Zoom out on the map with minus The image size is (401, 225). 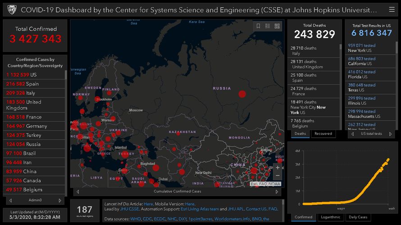coord(278,176)
